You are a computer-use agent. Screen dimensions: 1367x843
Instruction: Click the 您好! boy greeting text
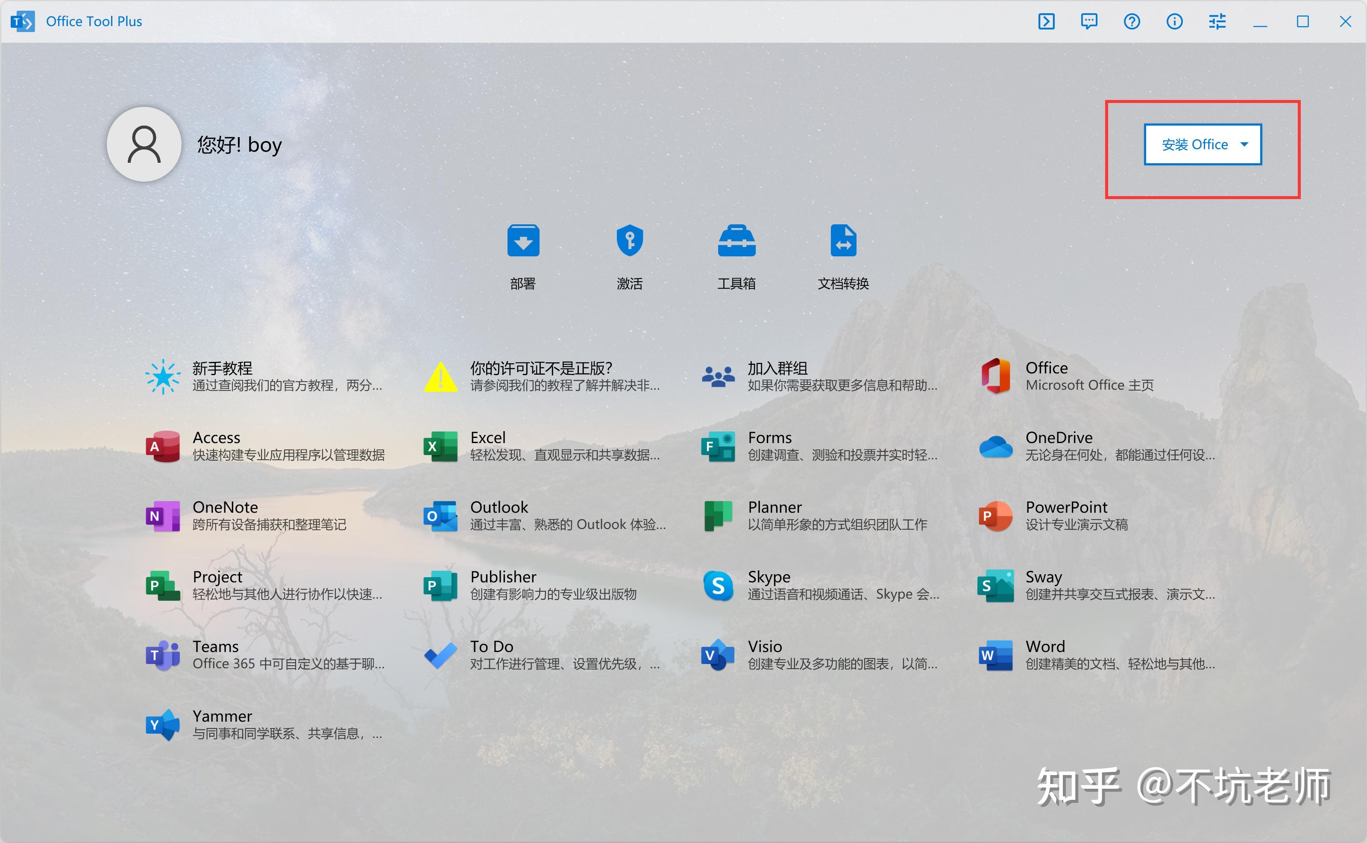[x=240, y=145]
